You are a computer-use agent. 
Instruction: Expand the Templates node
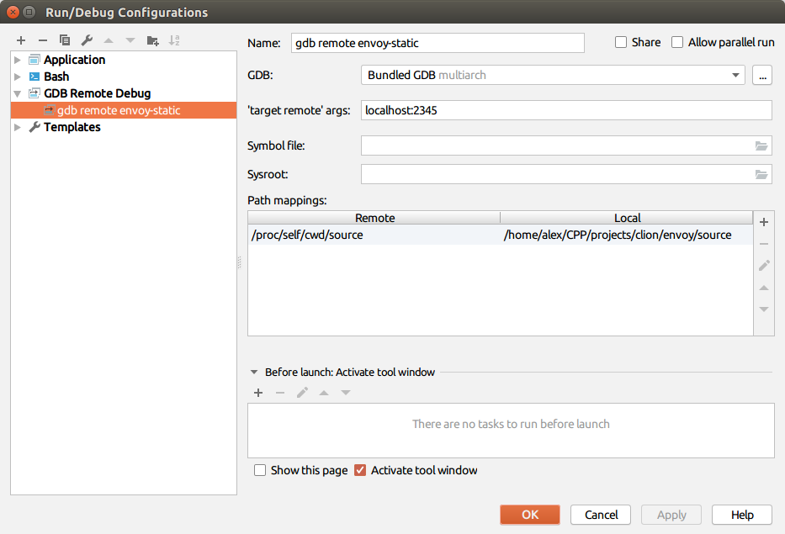[19, 127]
